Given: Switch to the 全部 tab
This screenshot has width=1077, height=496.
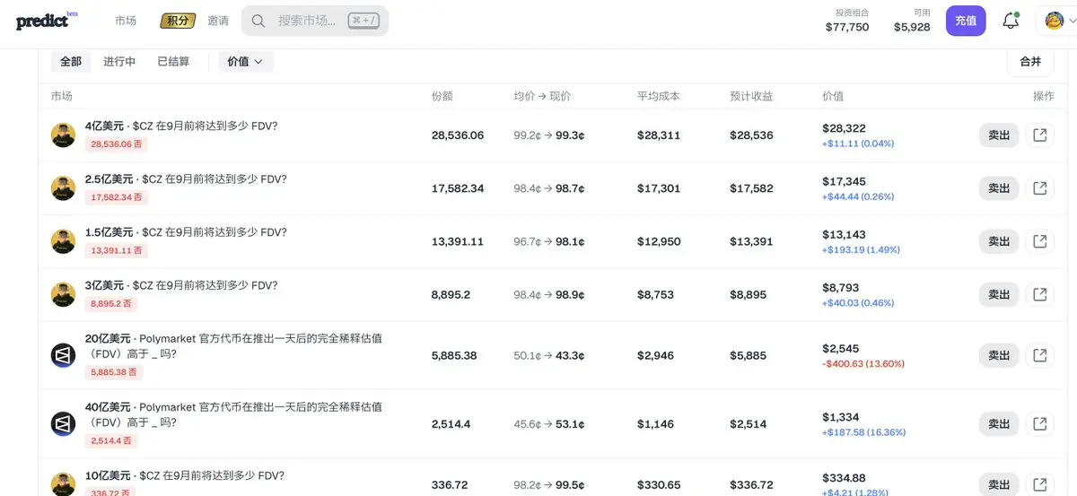Looking at the screenshot, I should [x=71, y=62].
